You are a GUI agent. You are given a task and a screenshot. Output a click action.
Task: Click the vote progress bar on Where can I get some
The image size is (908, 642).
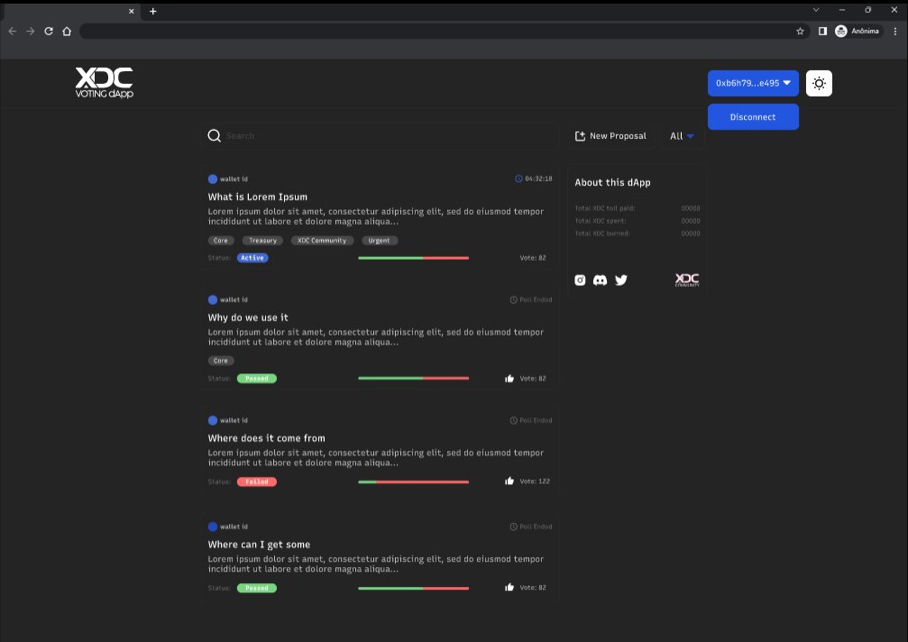pos(413,587)
